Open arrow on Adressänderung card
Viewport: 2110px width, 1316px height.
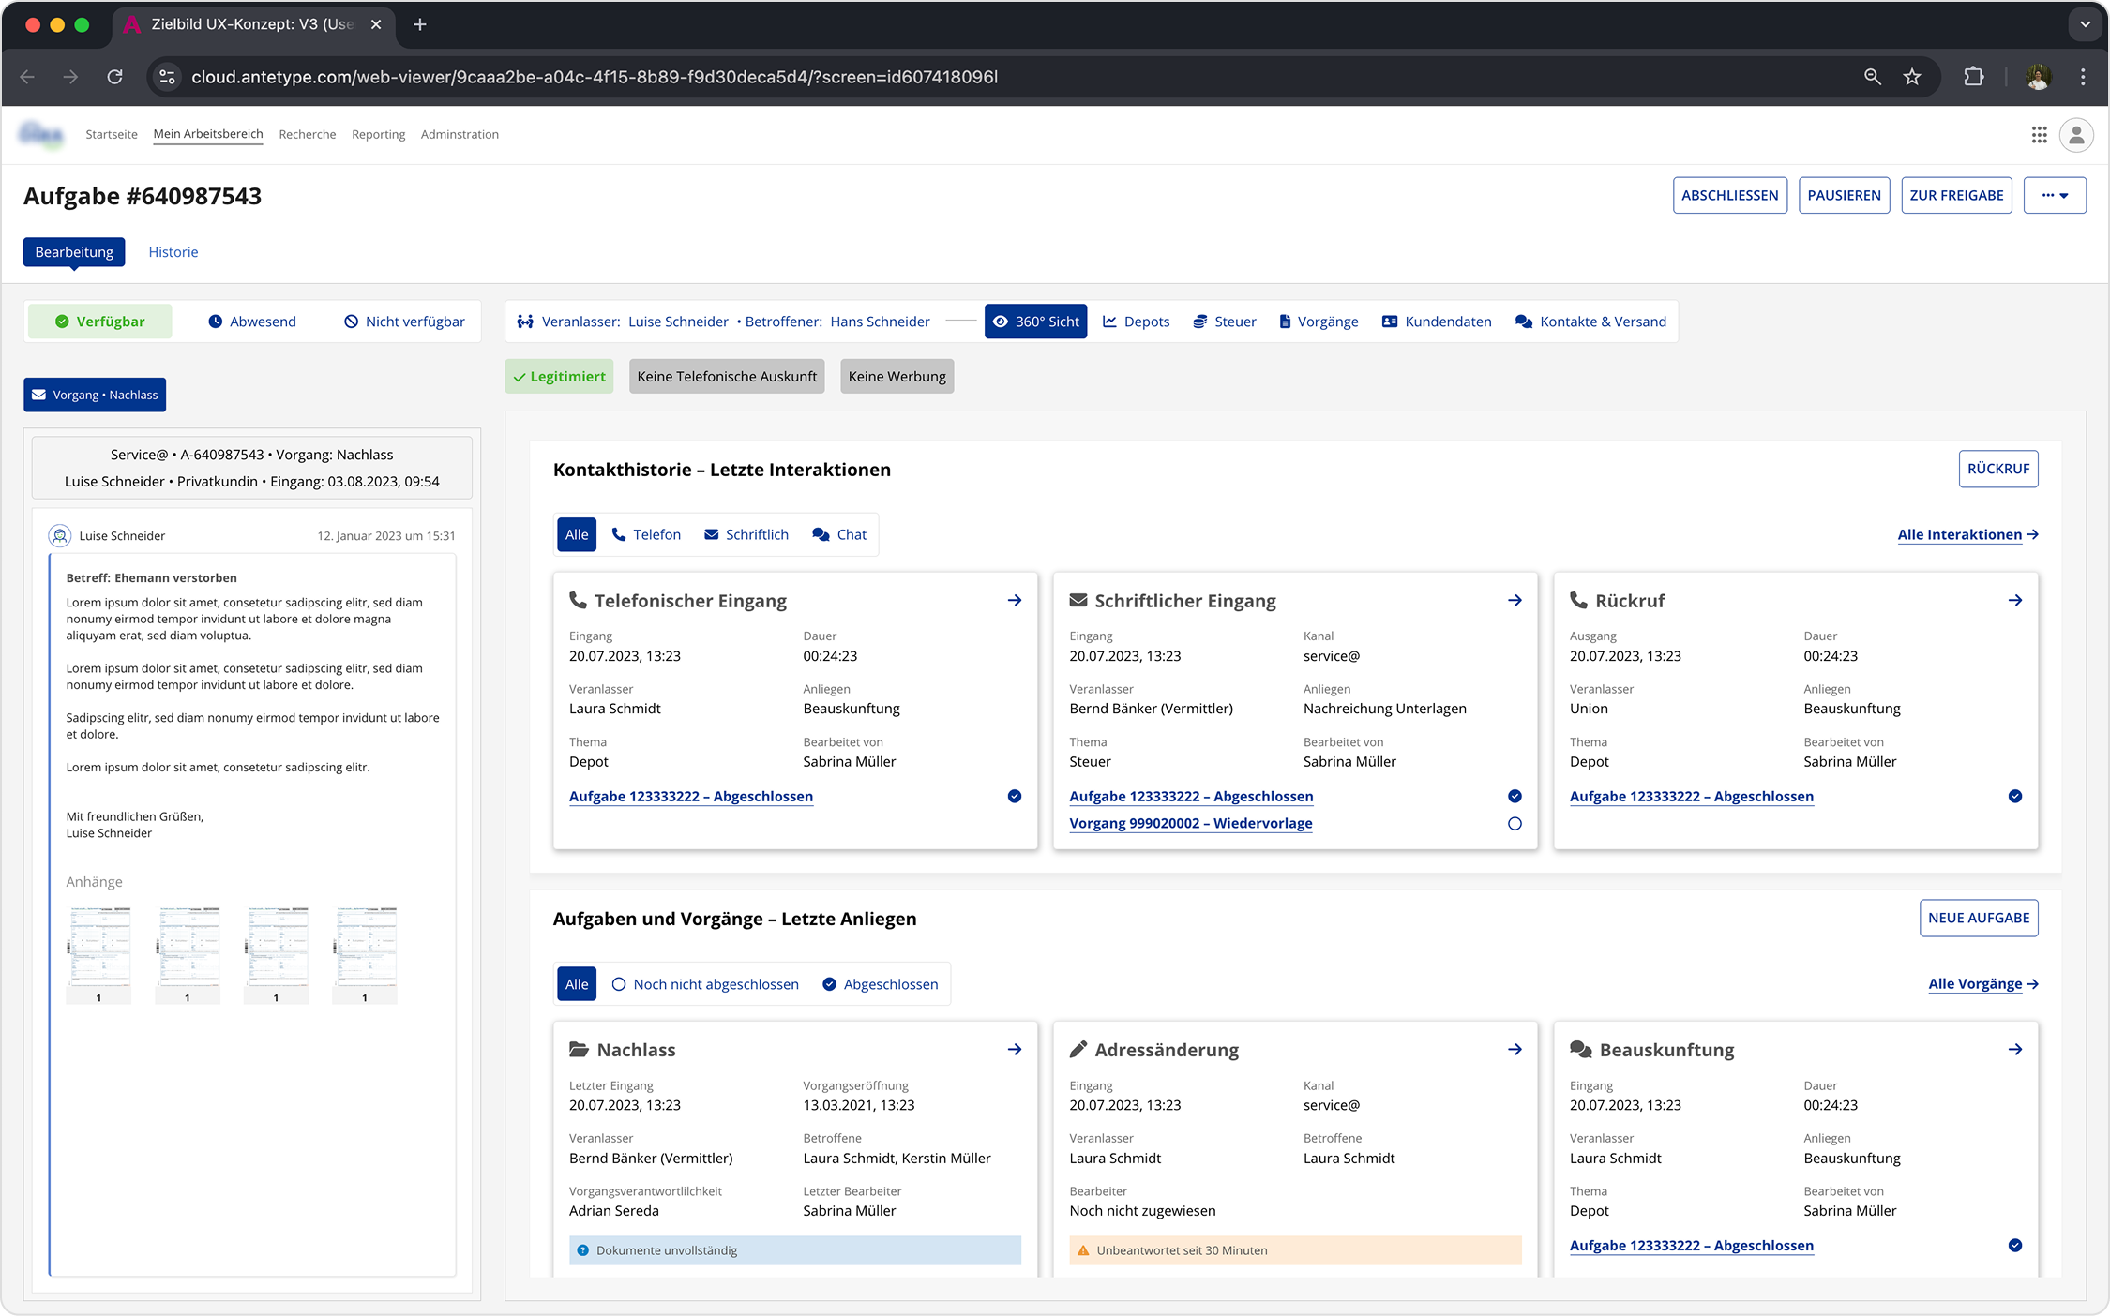coord(1515,1049)
